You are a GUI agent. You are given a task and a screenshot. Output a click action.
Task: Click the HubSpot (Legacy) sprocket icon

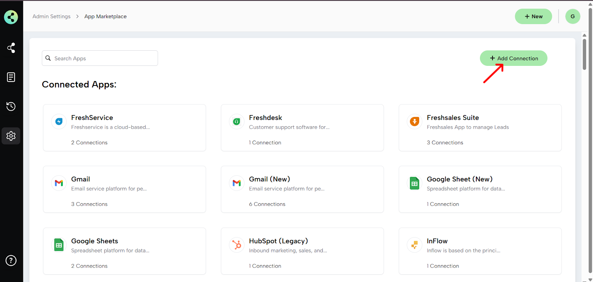click(x=236, y=245)
